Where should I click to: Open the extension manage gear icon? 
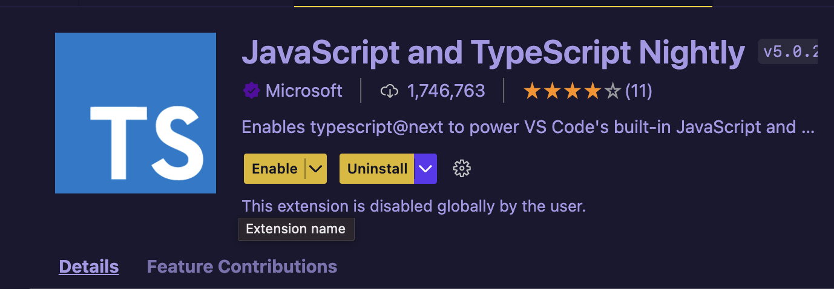(x=462, y=169)
